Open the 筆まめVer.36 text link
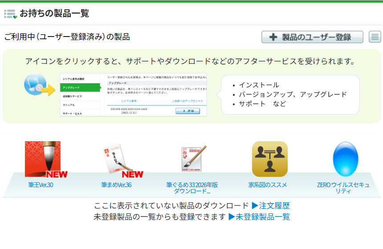This screenshot has width=383, height=249. coord(116,185)
